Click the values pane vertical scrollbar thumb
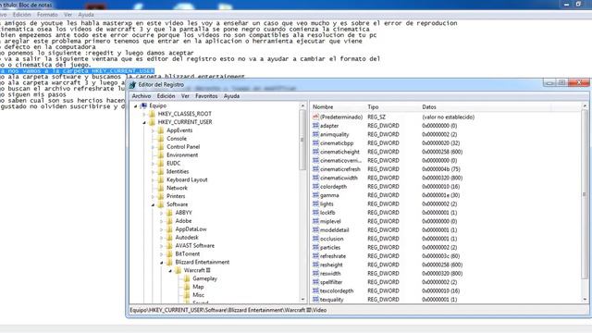This screenshot has height=333, width=592. 585,194
